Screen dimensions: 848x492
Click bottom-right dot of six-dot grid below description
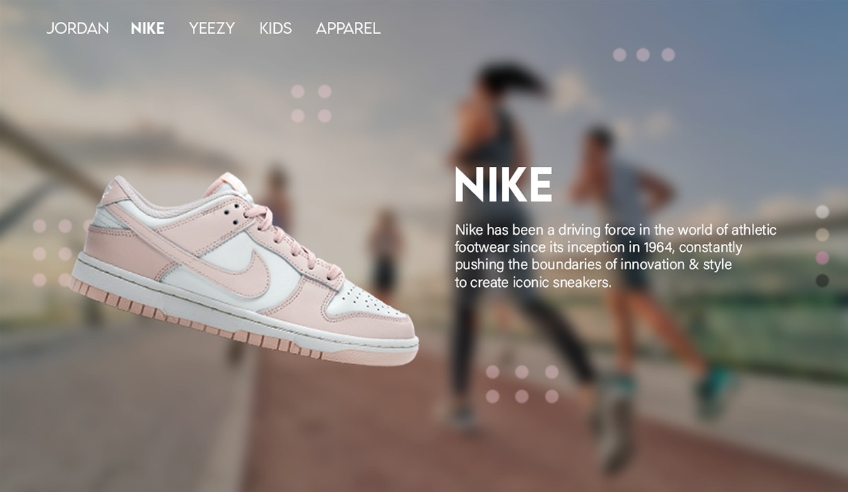coord(551,396)
